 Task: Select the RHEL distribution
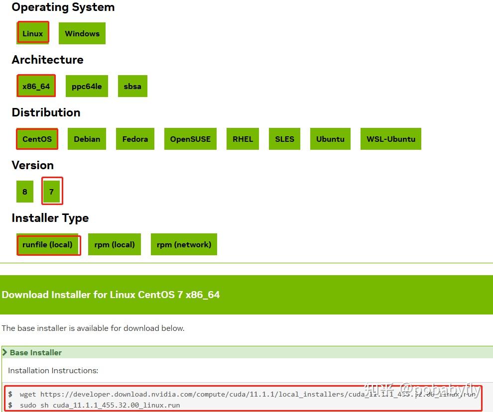tap(243, 139)
